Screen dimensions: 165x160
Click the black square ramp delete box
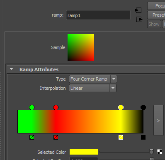pyautogui.click(x=143, y=138)
